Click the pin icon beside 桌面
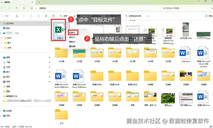 coord(49,57)
